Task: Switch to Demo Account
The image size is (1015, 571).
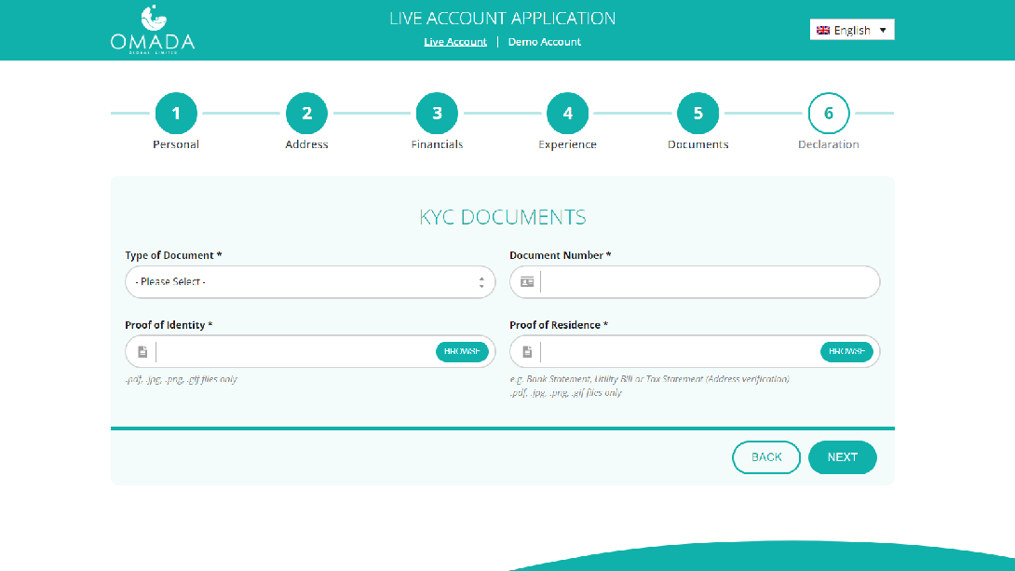Action: (545, 42)
